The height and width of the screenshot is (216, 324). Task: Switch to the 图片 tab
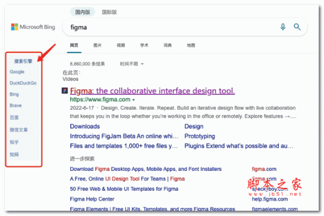click(97, 45)
